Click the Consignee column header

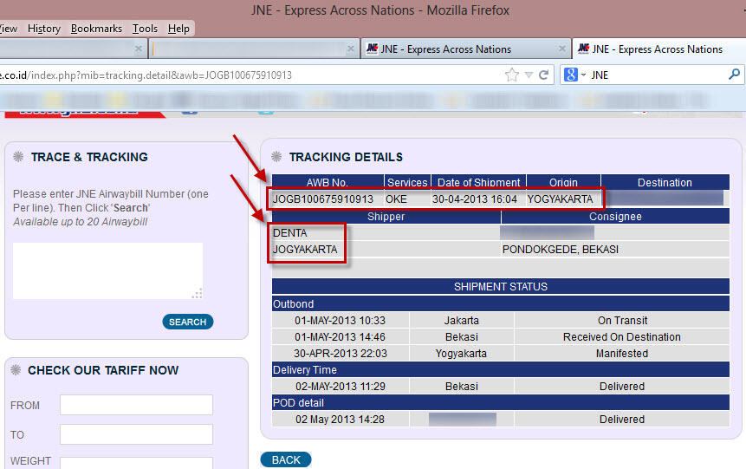615,216
